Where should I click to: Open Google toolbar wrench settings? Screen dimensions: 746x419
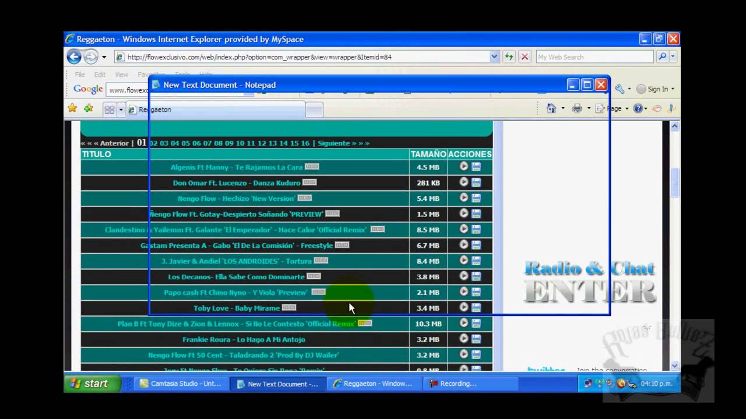pos(620,89)
